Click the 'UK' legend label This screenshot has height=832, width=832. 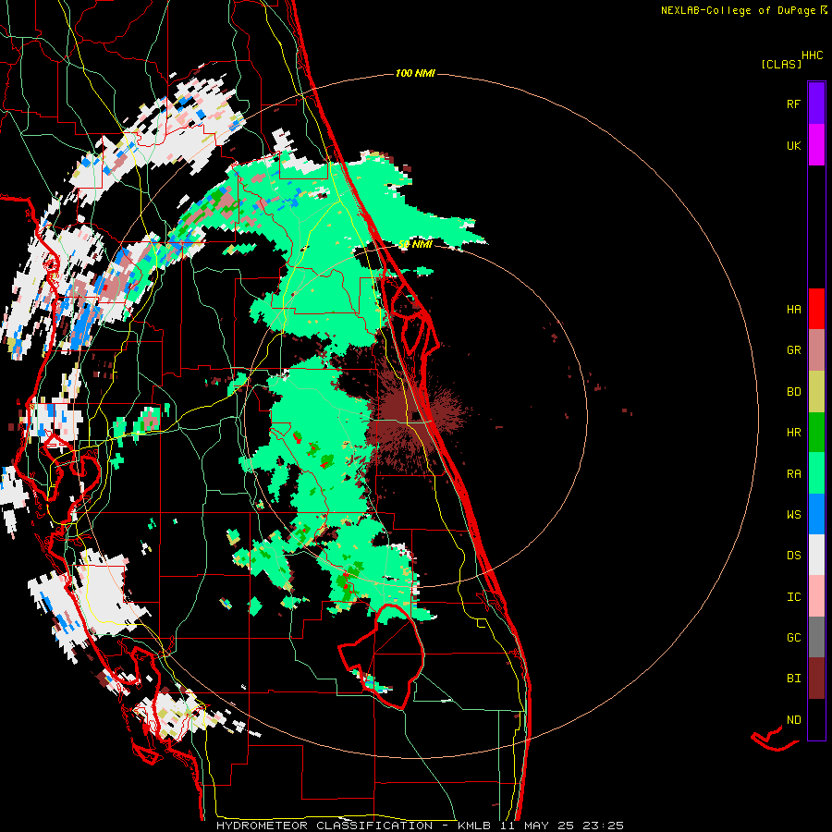point(793,146)
